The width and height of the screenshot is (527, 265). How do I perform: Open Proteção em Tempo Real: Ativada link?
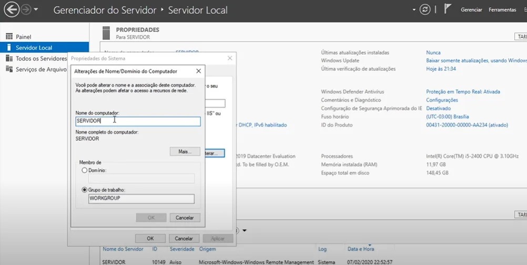click(463, 92)
